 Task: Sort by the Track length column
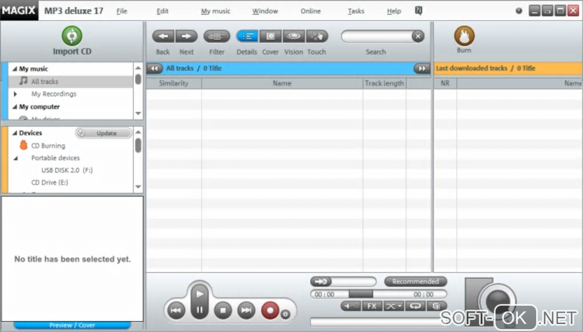[x=384, y=83]
